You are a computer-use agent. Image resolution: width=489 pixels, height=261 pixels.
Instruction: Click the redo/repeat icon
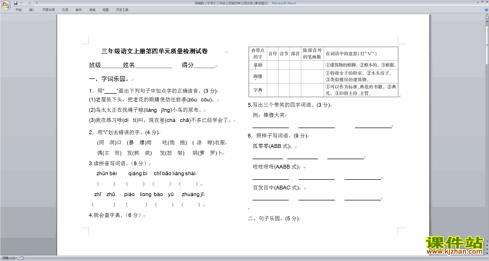(29, 3)
